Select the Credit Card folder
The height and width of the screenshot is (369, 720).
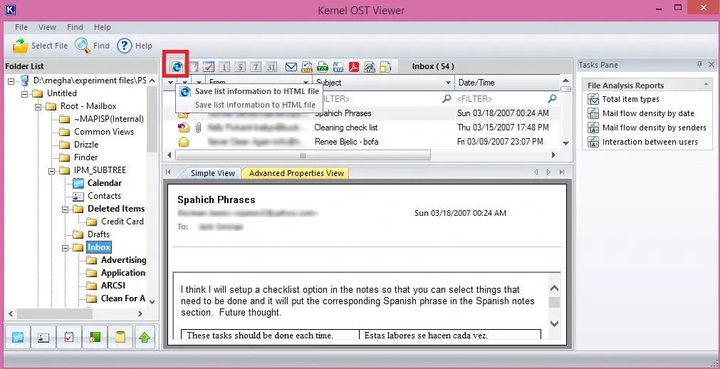click(122, 222)
